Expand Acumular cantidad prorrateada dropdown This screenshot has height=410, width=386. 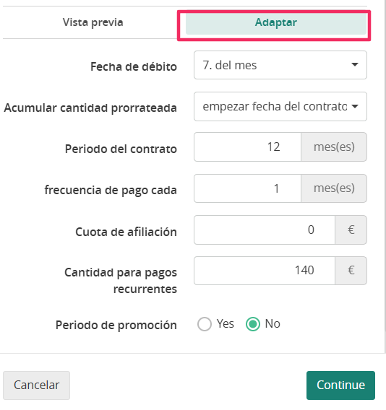pos(280,106)
